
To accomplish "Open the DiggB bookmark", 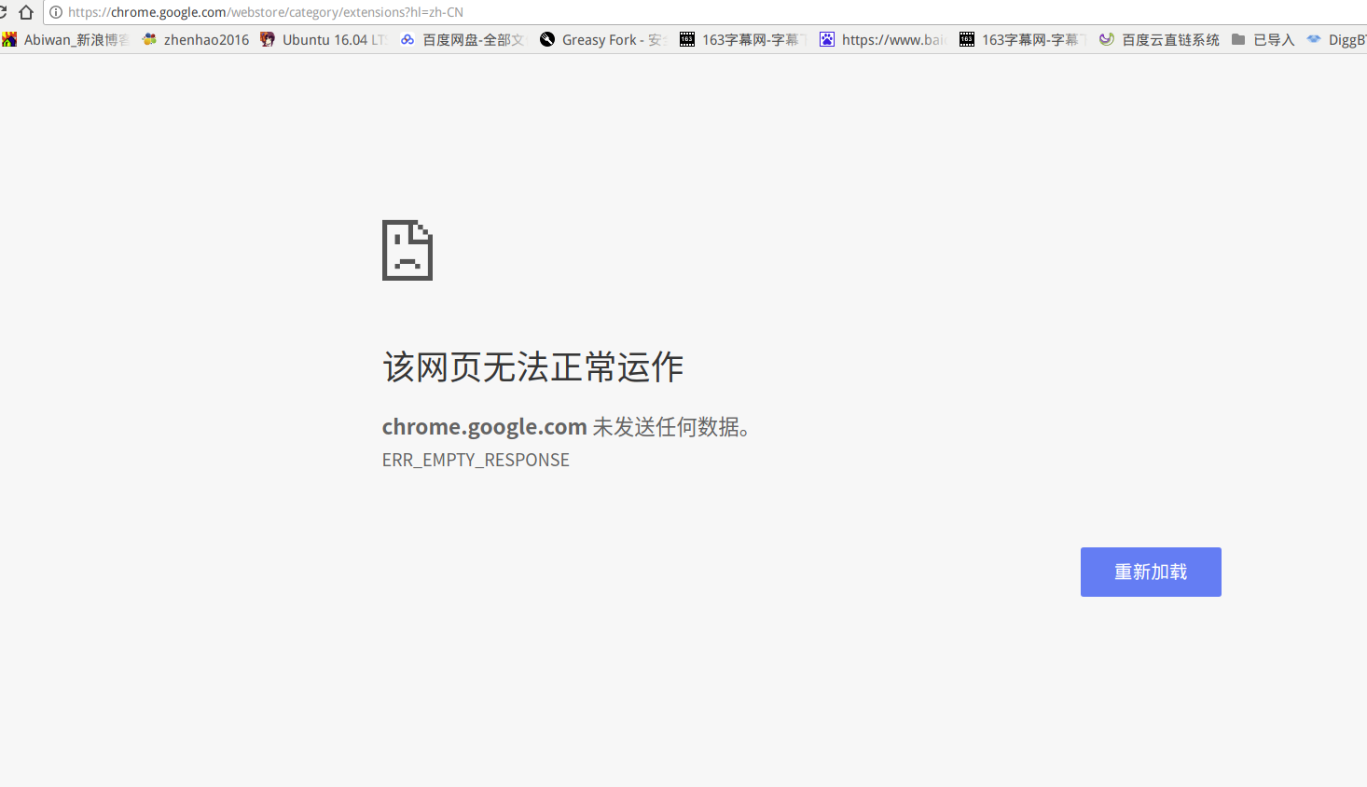I will click(x=1336, y=39).
